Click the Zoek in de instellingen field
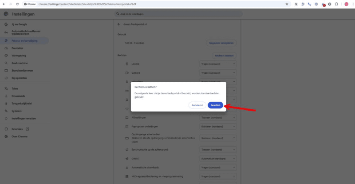This screenshot has height=184, width=355. pos(178,14)
